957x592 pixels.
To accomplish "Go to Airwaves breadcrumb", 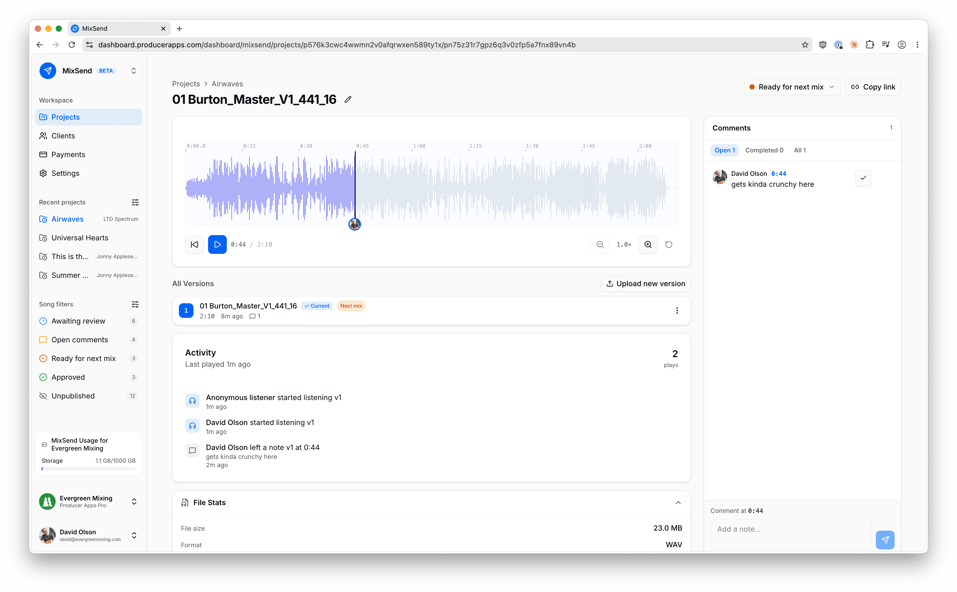I will [x=227, y=84].
